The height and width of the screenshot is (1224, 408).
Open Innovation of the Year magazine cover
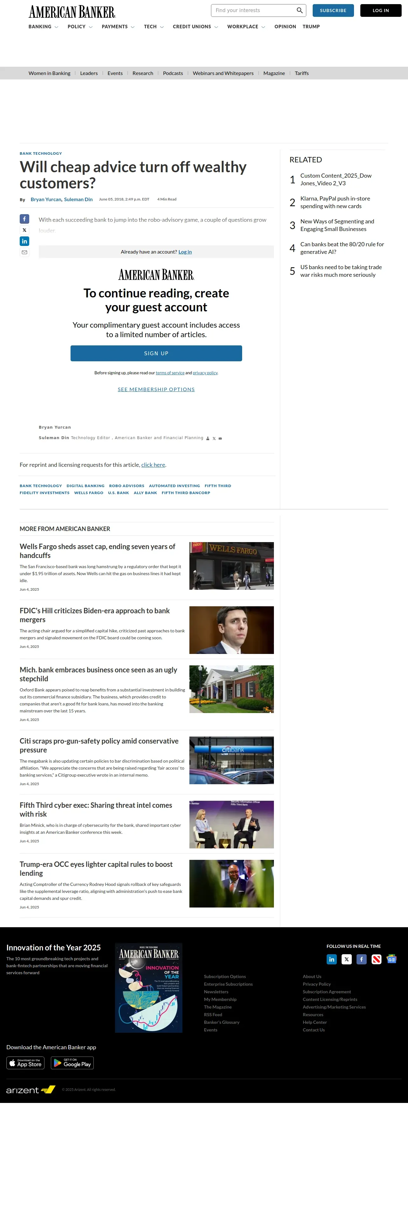point(149,988)
